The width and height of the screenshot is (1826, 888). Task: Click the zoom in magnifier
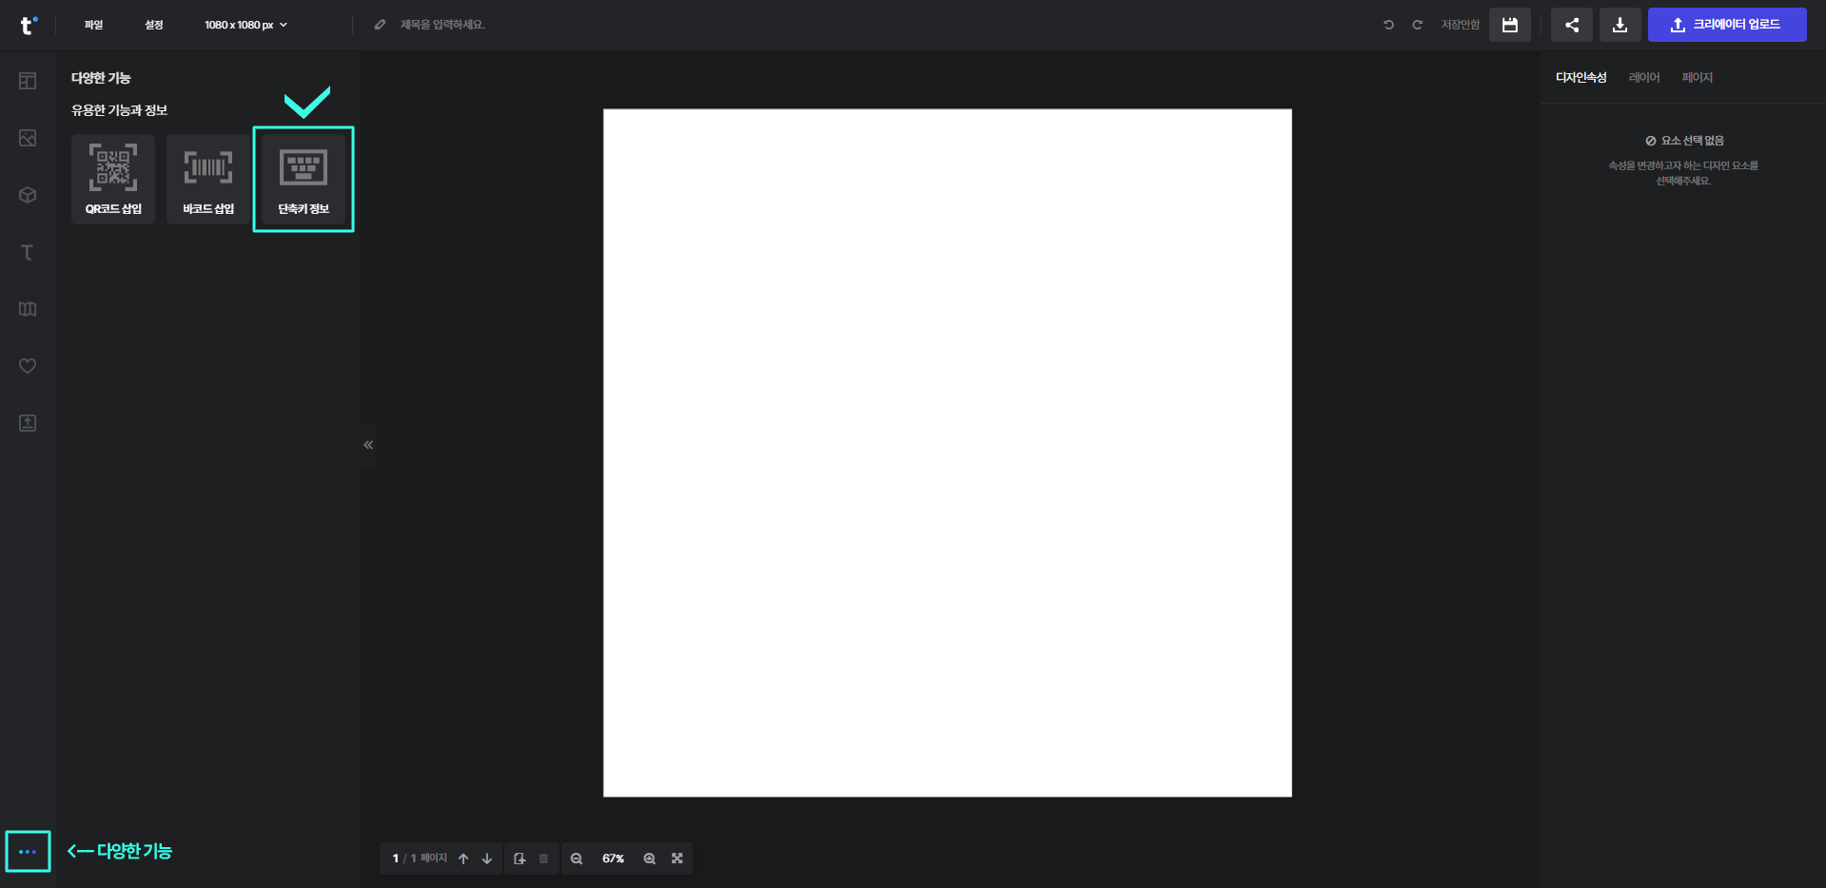click(649, 859)
